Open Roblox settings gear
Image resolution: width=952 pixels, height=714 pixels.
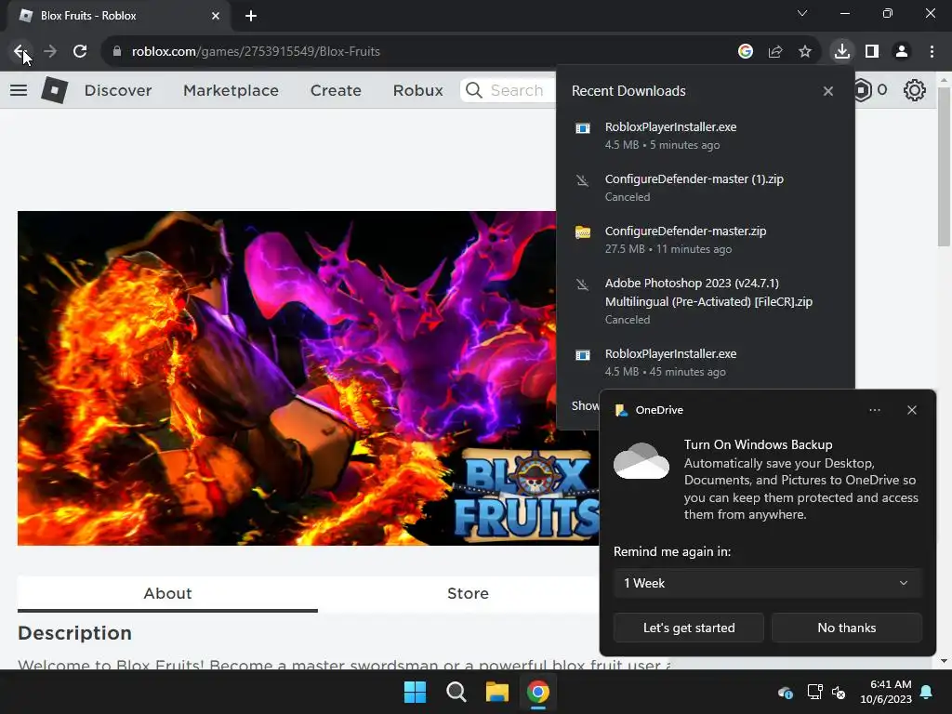coord(915,90)
